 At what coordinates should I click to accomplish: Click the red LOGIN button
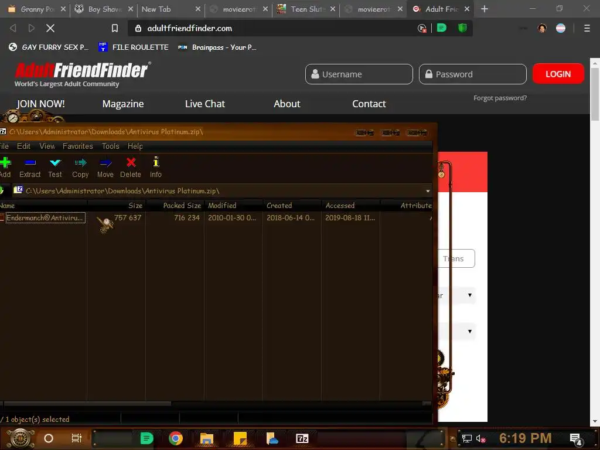coord(558,74)
